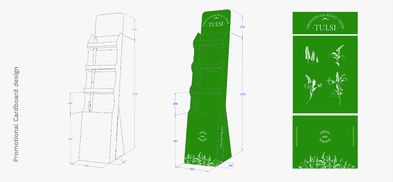Click the top-left plant illustration in middle panel
Screen dimensions: 393x182
[x=312, y=55]
